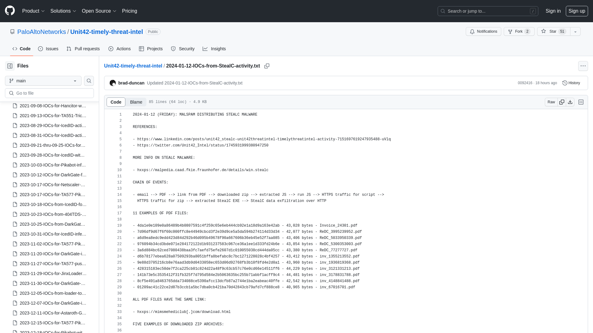
Task: Click the Blame view button
Action: (137, 102)
